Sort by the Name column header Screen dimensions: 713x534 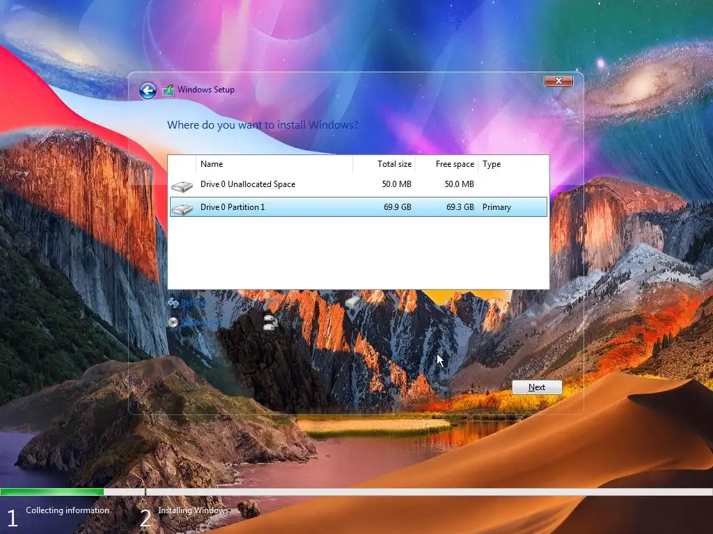274,164
